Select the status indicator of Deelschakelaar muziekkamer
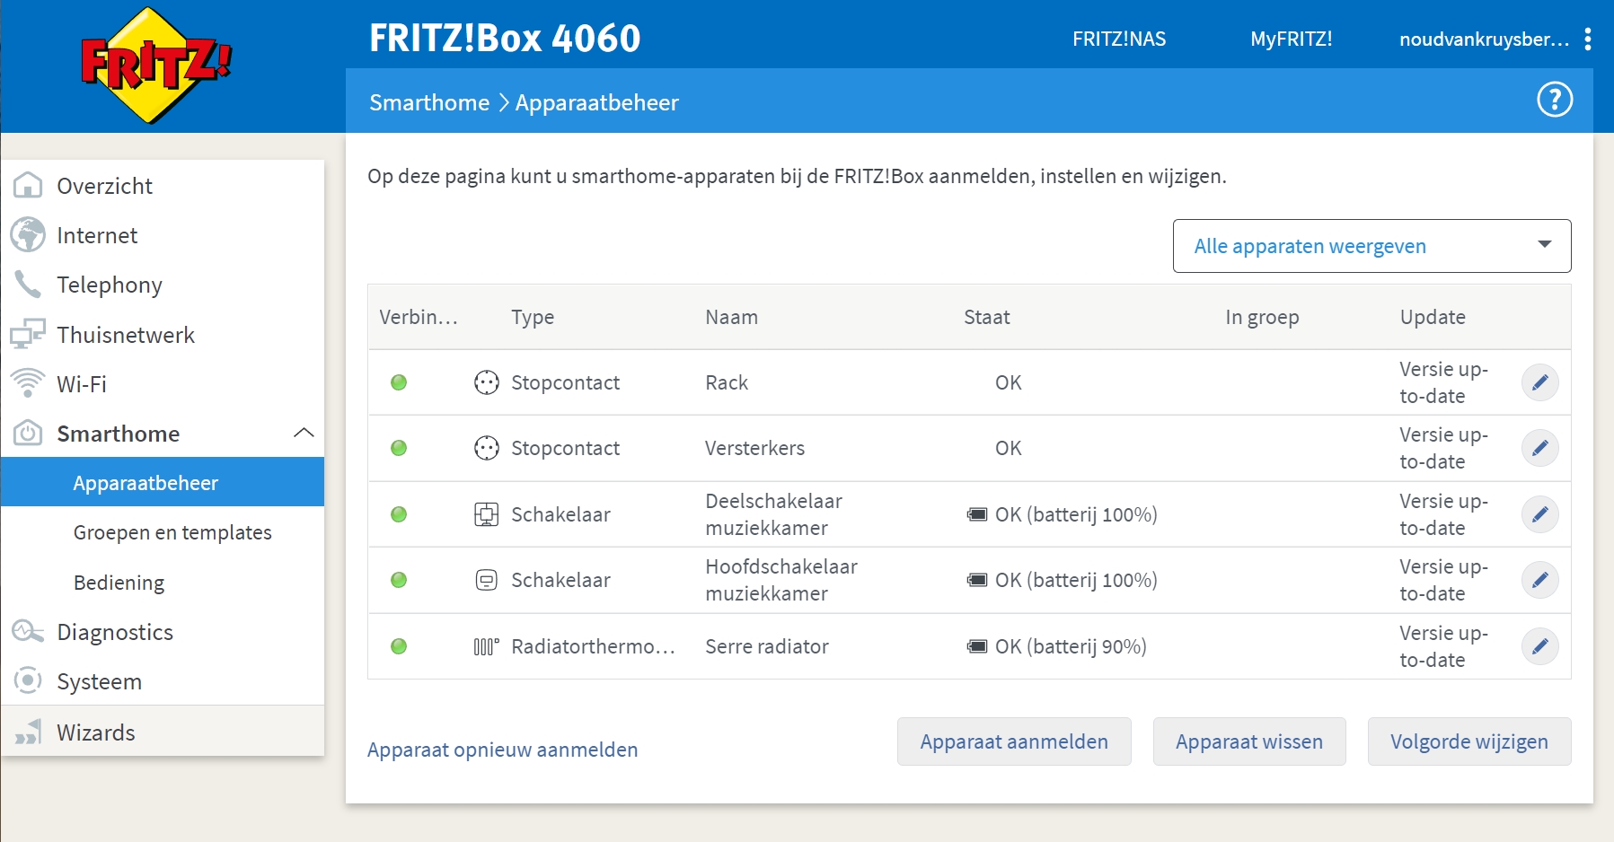 tap(399, 514)
